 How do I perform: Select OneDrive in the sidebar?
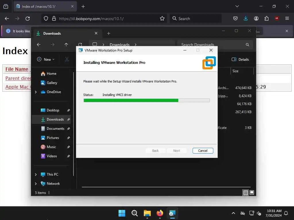click(x=51, y=92)
